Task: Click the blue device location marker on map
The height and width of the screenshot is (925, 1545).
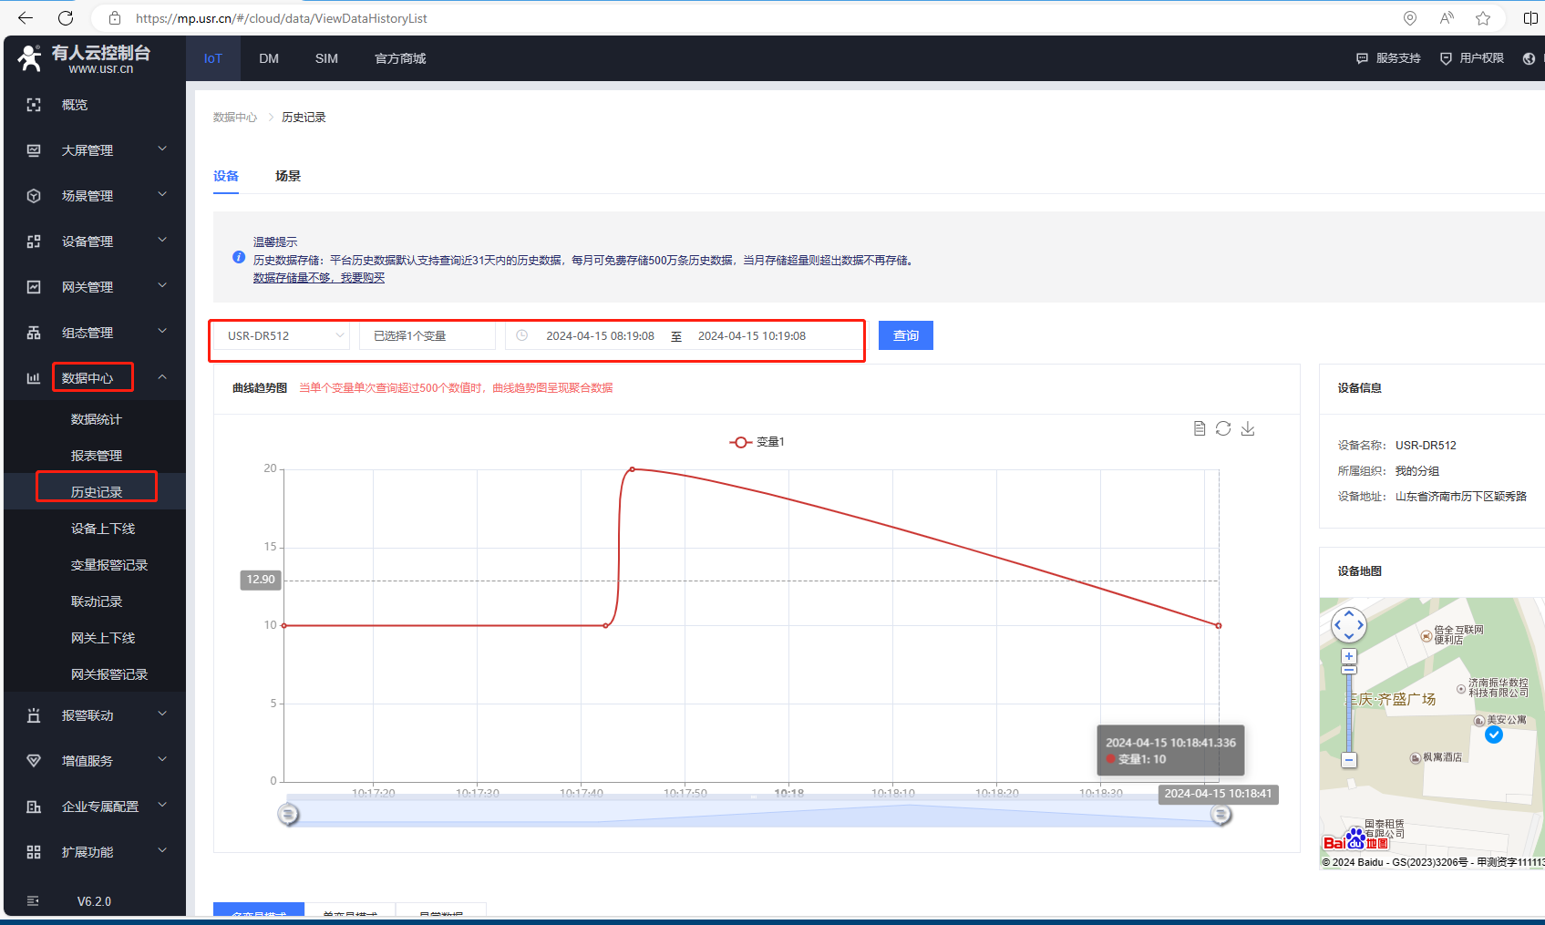Action: (x=1494, y=735)
